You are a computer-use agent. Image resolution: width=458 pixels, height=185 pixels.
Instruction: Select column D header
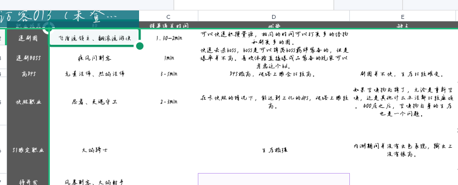tap(274, 17)
